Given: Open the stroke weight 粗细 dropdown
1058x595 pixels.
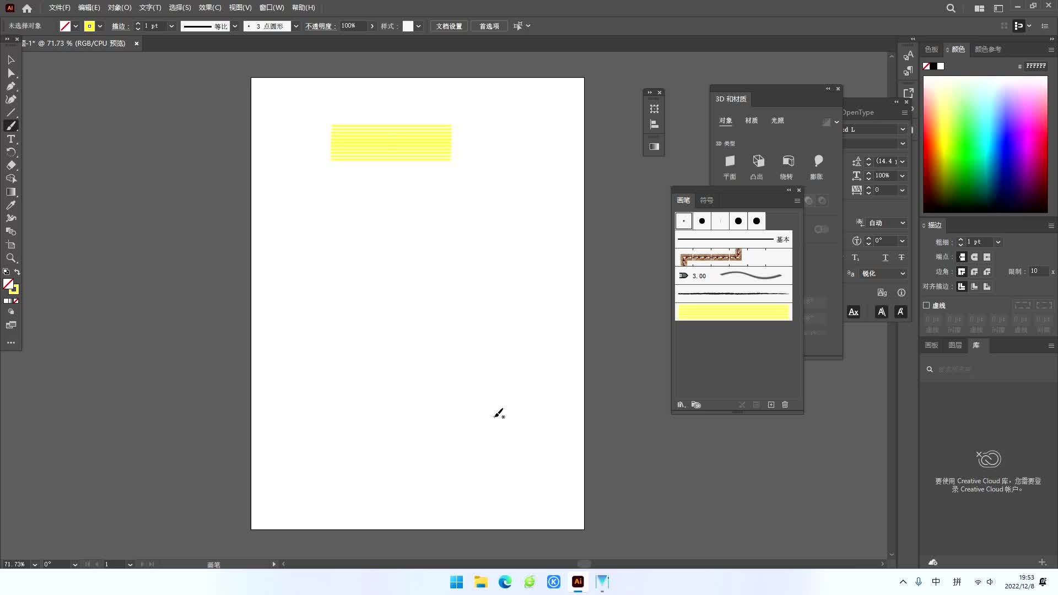Looking at the screenshot, I should pos(998,242).
